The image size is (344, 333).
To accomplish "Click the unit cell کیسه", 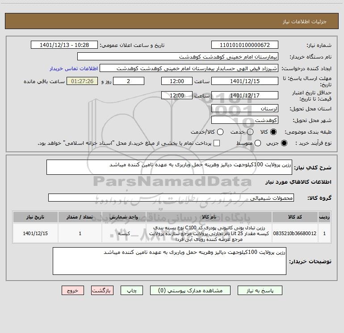I will (x=124, y=233).
